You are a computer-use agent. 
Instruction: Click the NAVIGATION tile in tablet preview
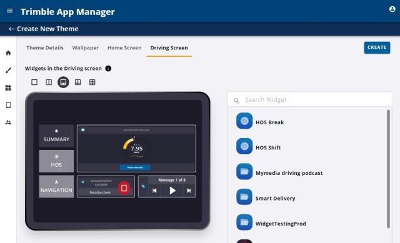click(56, 186)
